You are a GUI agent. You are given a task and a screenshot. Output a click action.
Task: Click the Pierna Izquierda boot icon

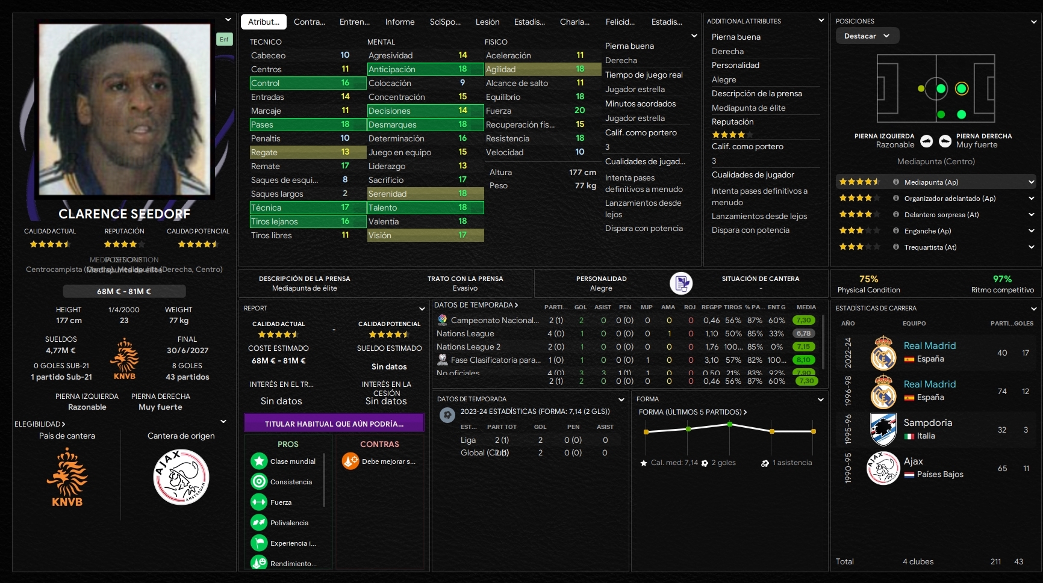[926, 141]
